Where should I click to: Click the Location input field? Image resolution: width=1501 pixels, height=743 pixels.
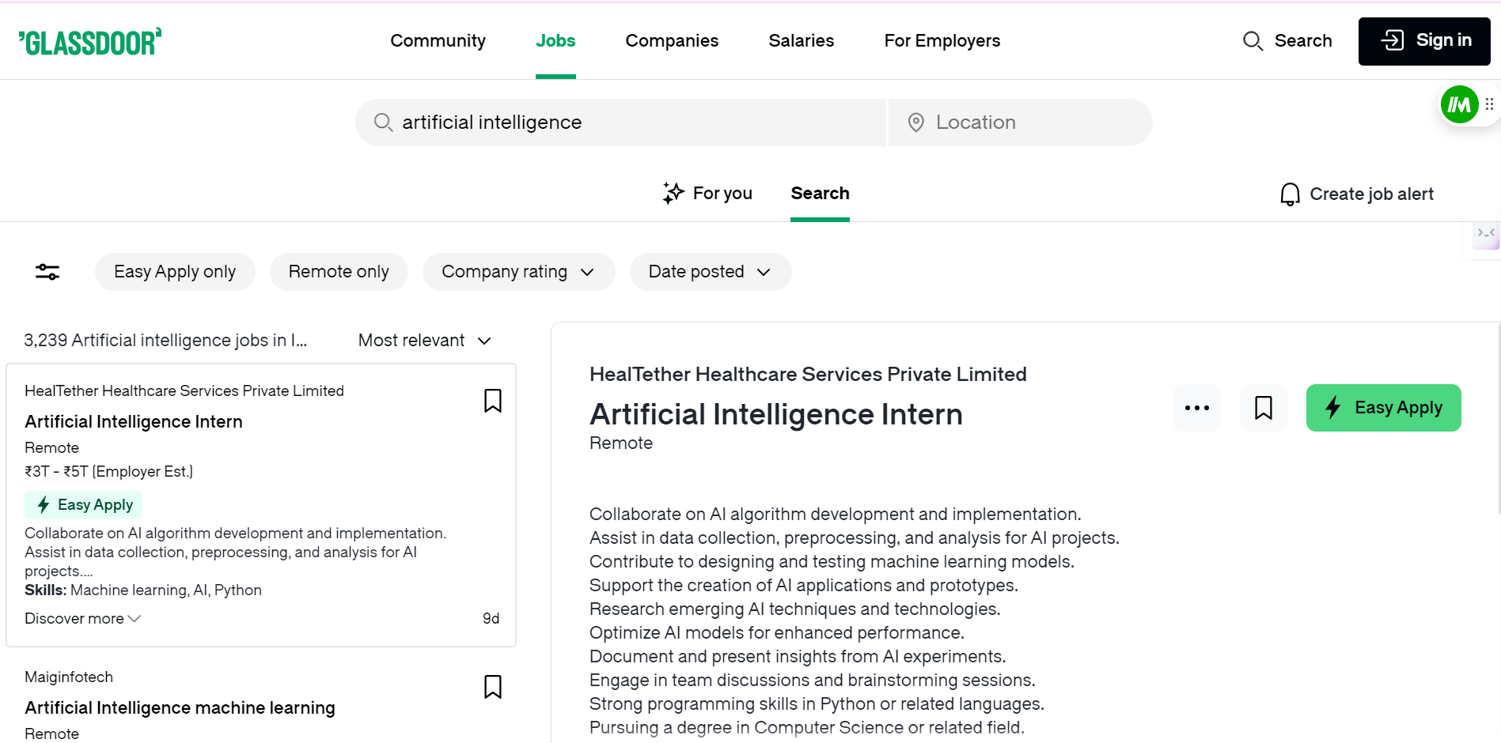click(x=1020, y=123)
